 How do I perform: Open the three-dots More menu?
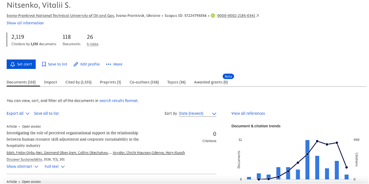click(114, 64)
